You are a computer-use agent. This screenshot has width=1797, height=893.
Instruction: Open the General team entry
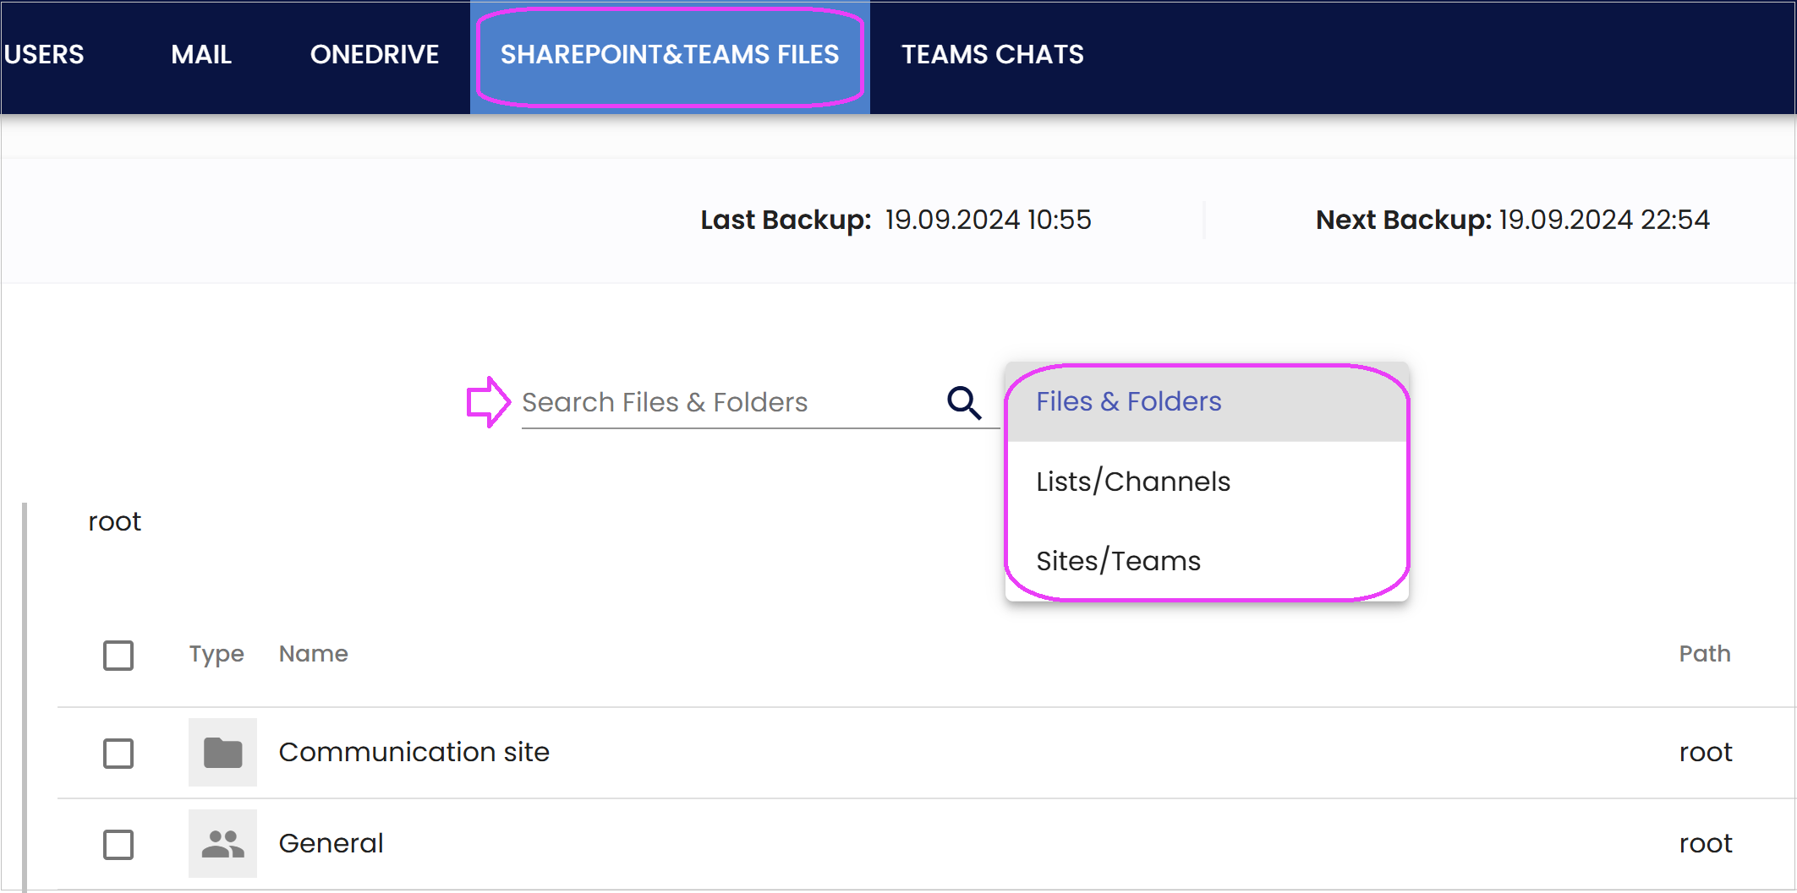tap(331, 843)
